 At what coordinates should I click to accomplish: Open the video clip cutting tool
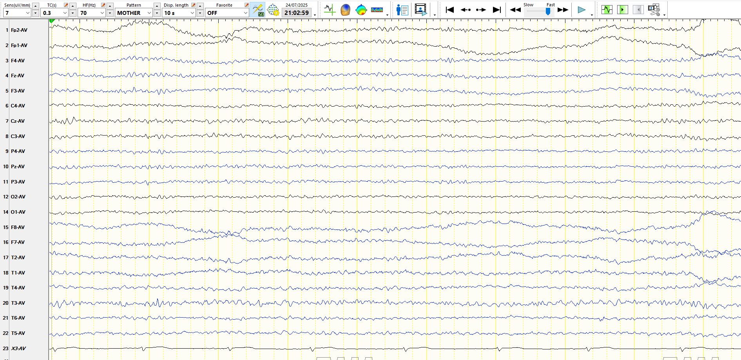click(x=654, y=9)
